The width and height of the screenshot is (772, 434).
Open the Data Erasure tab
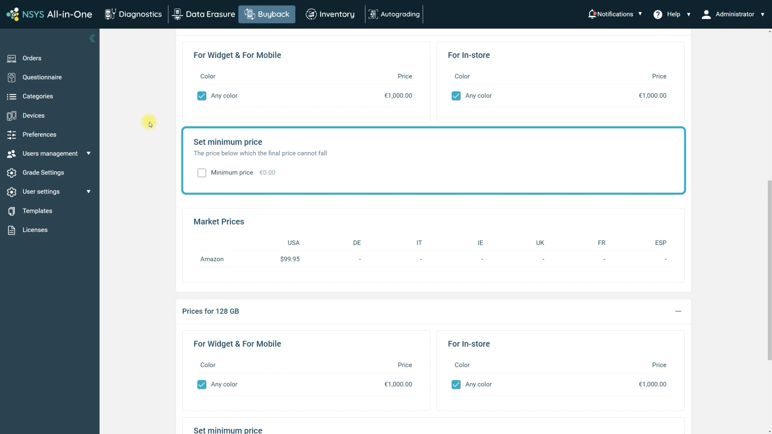click(x=203, y=14)
